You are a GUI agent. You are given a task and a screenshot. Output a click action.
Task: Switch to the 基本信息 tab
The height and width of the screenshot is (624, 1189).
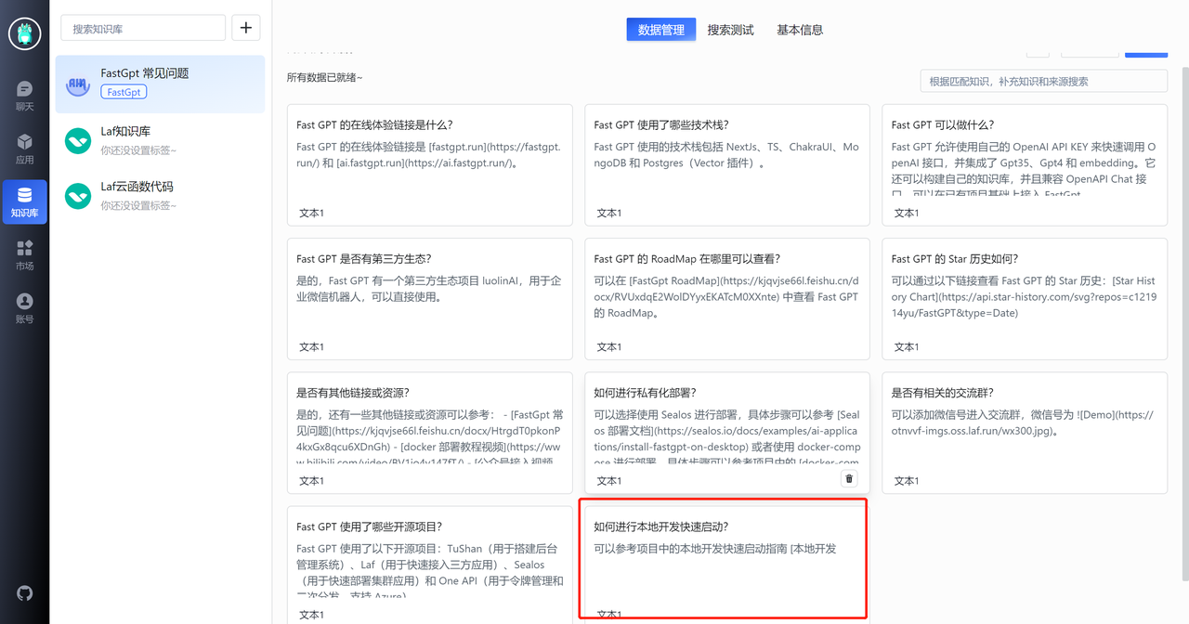[800, 30]
